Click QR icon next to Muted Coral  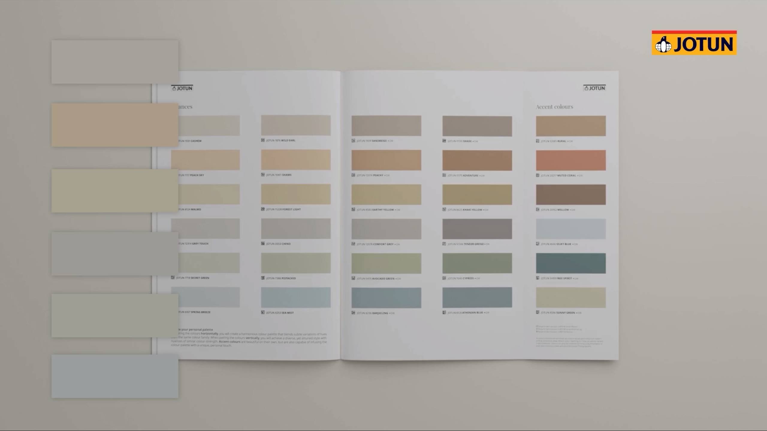point(537,175)
